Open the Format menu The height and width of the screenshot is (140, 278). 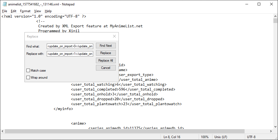point(25,11)
